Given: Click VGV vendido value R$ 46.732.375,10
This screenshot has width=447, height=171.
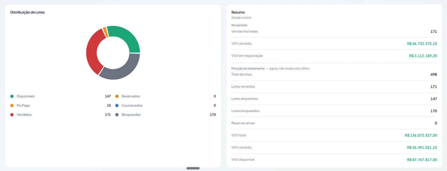Looking at the screenshot, I should (x=422, y=44).
